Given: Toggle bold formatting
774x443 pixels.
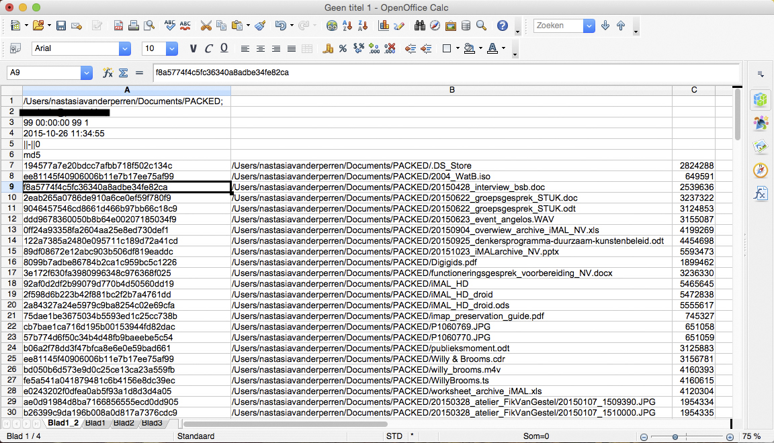Looking at the screenshot, I should point(193,48).
